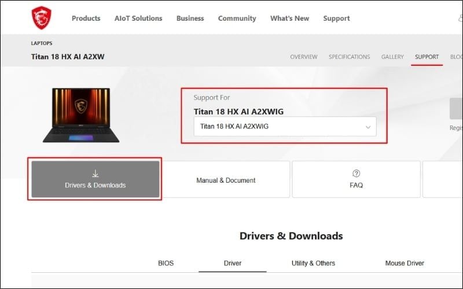This screenshot has width=463, height=289.
Task: Select the Mouse Driver tab
Action: (405, 263)
